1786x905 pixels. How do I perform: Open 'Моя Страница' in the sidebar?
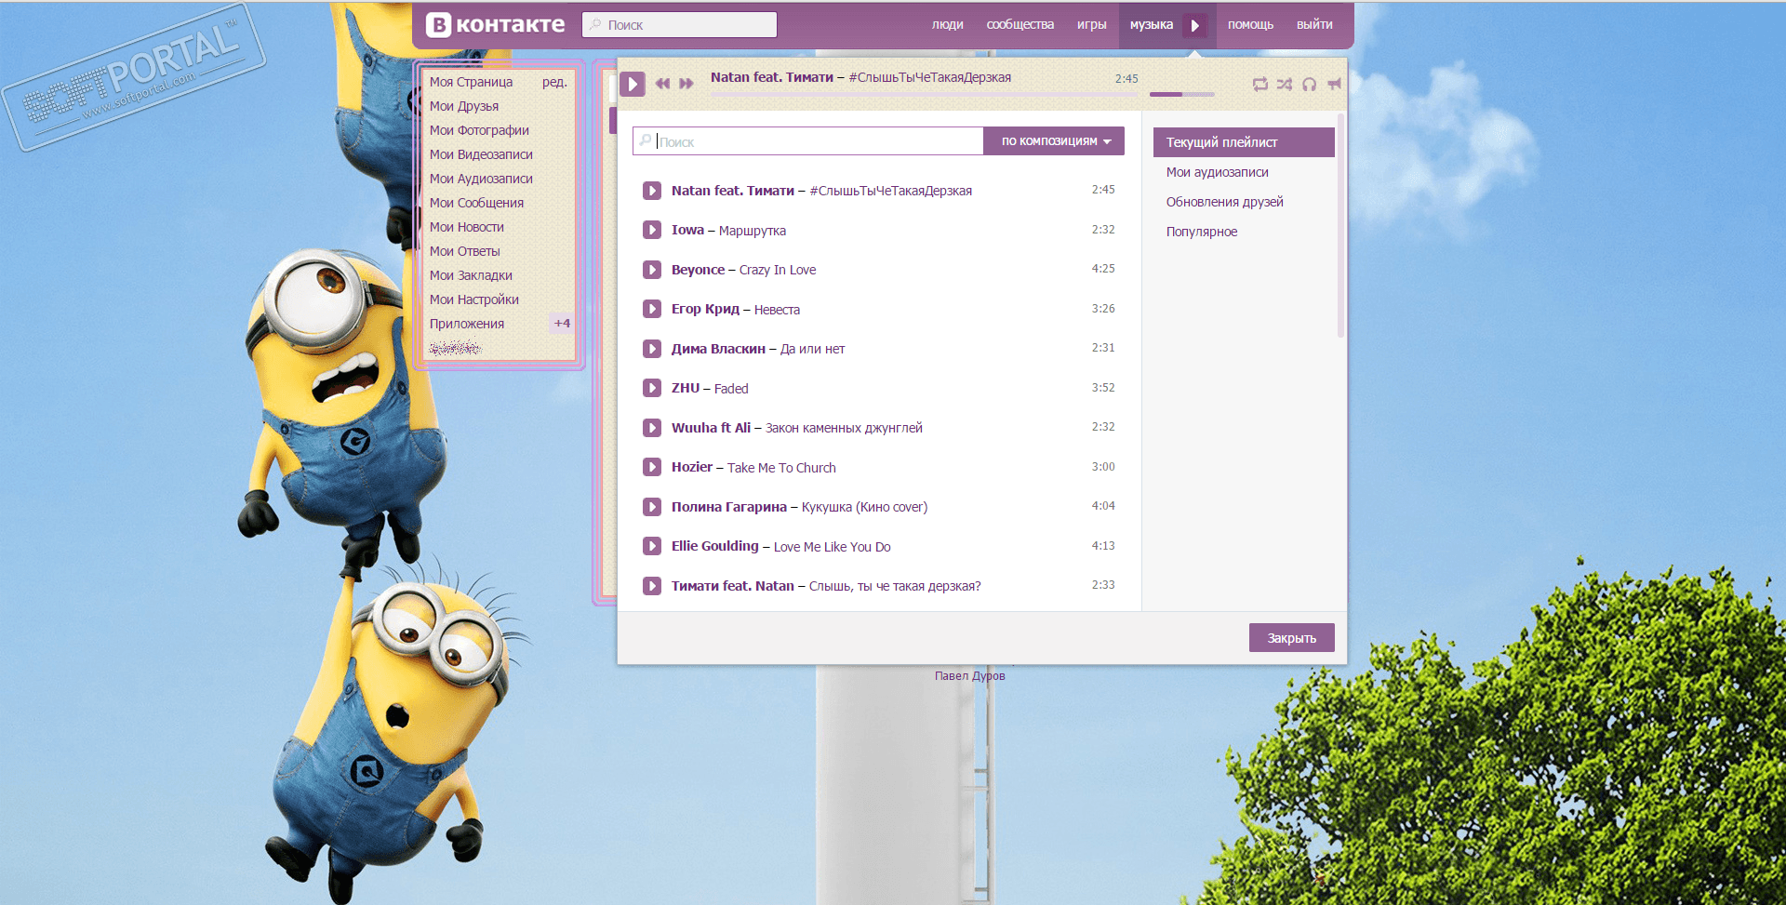pos(471,82)
